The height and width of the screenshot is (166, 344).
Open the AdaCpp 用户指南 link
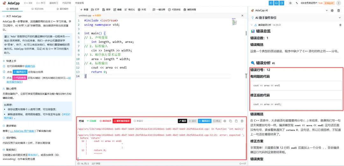pos(22,131)
